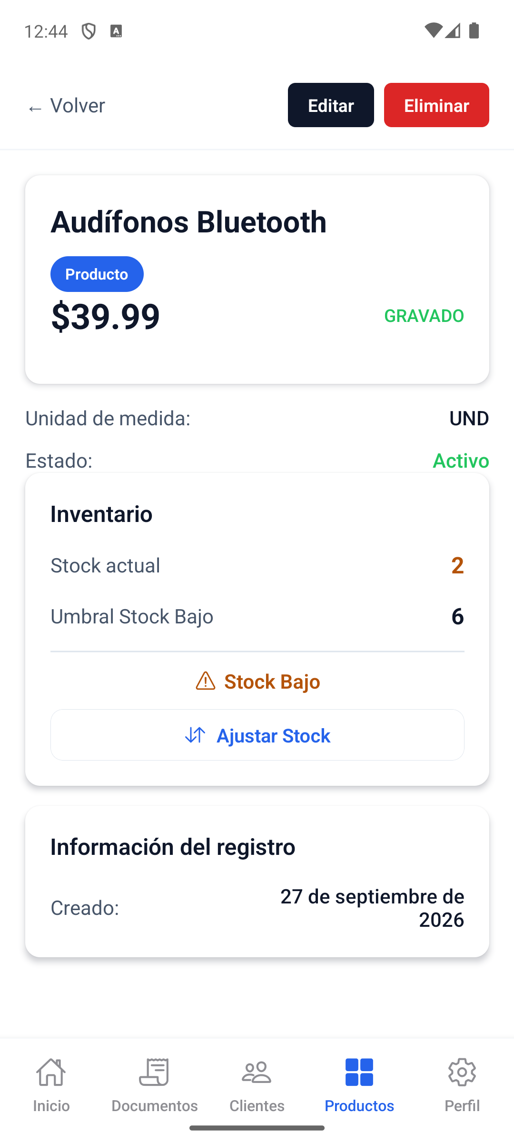Tap the Stock Bajo warning triangle icon
514x1143 pixels.
point(206,681)
